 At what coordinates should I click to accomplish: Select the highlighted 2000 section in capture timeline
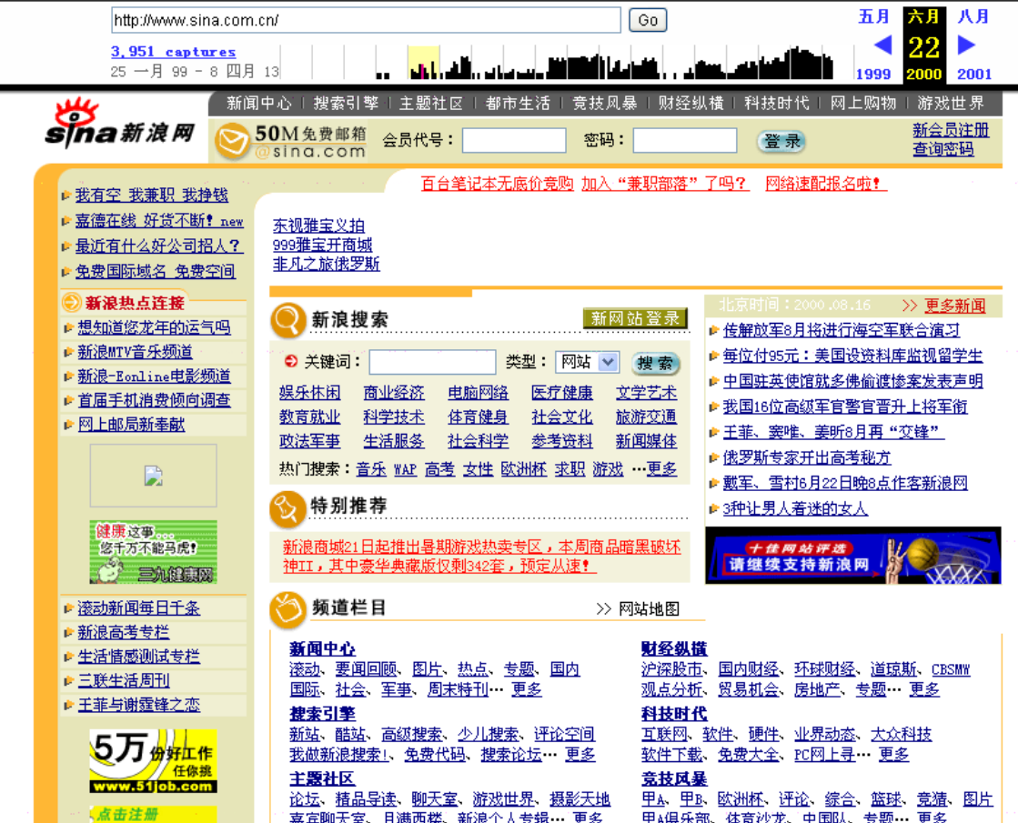click(423, 63)
